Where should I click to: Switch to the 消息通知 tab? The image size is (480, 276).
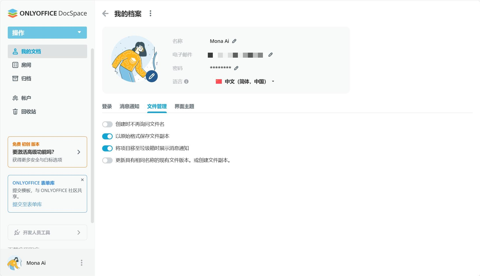129,106
